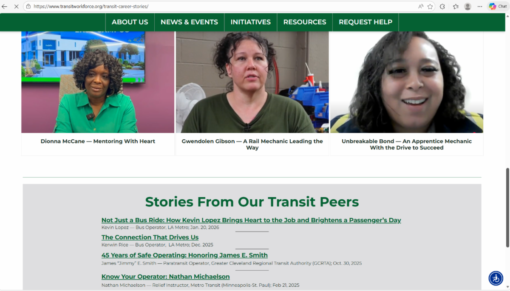
Task: Open Kevin Lopez bus ride story link
Action: pyautogui.click(x=251, y=220)
